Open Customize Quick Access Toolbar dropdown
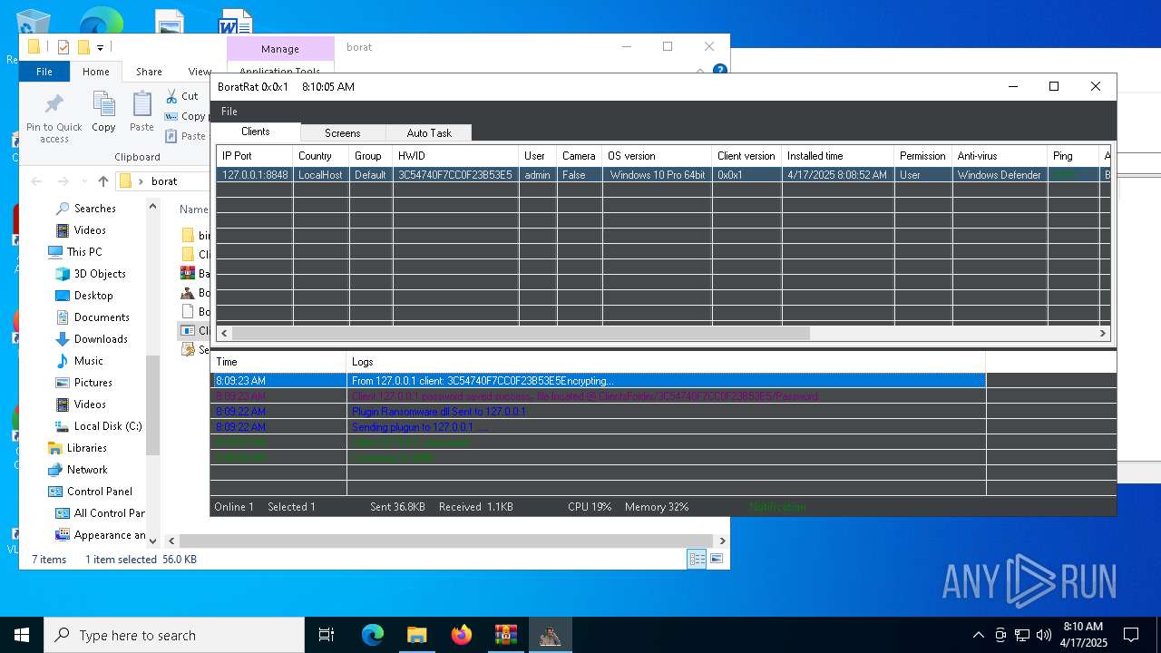The width and height of the screenshot is (1161, 653). point(101,47)
